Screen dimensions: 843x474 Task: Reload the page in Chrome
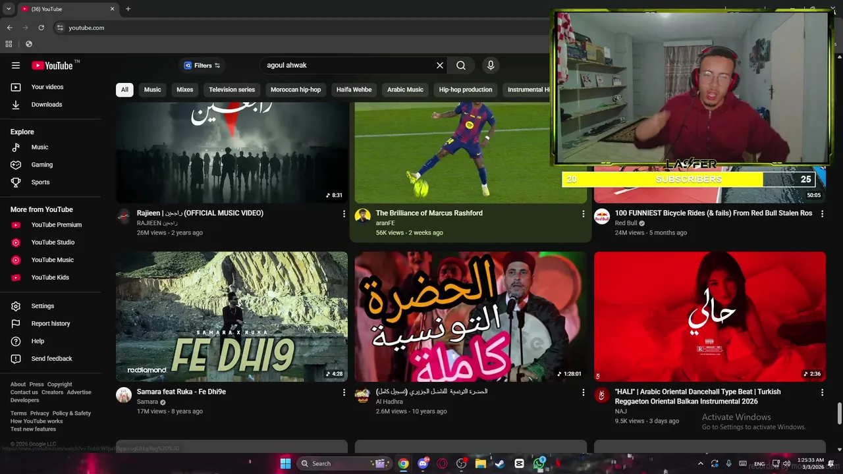[x=41, y=28]
